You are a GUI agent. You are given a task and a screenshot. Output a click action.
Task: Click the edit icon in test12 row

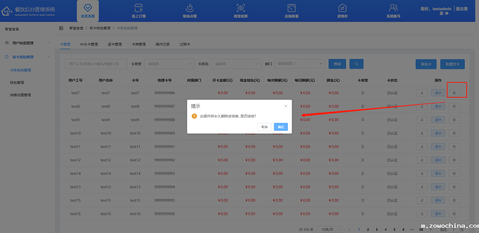[422, 160]
